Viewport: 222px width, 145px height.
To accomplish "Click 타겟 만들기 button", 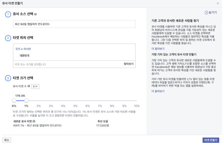I will point(211,140).
